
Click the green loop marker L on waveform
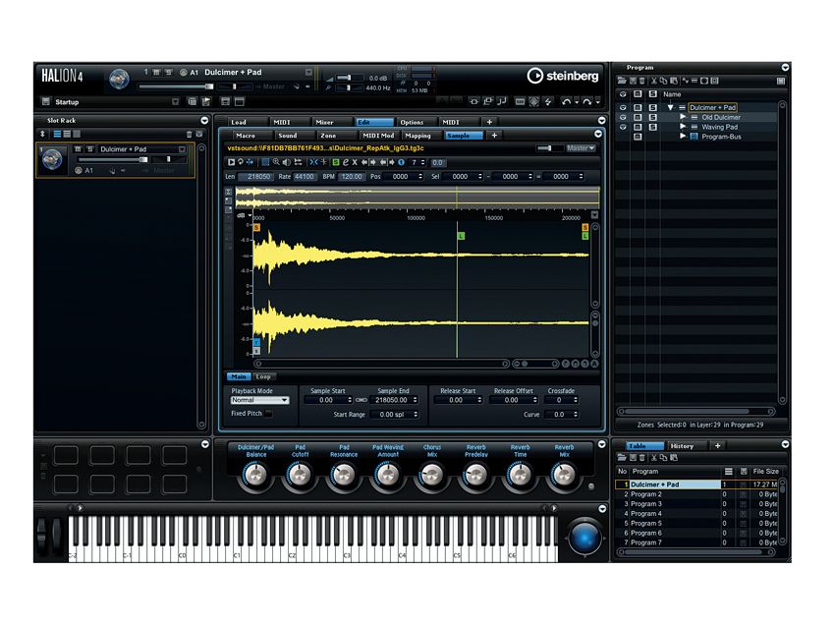pos(461,236)
